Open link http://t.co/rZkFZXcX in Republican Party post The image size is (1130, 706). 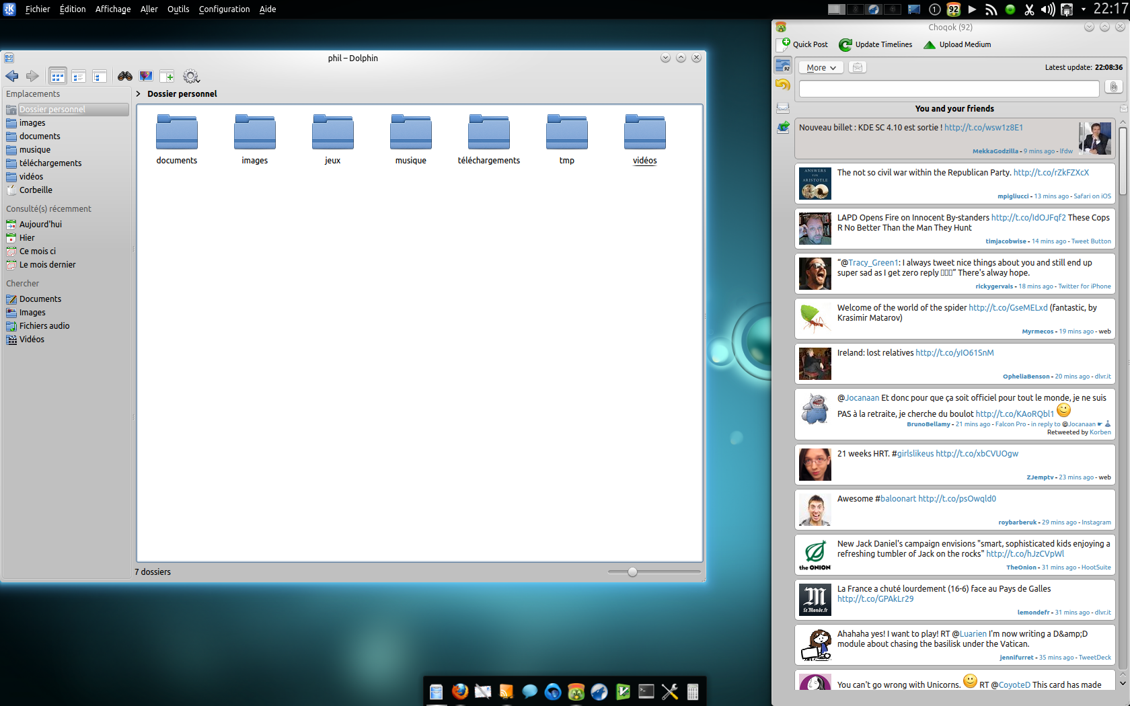1051,172
